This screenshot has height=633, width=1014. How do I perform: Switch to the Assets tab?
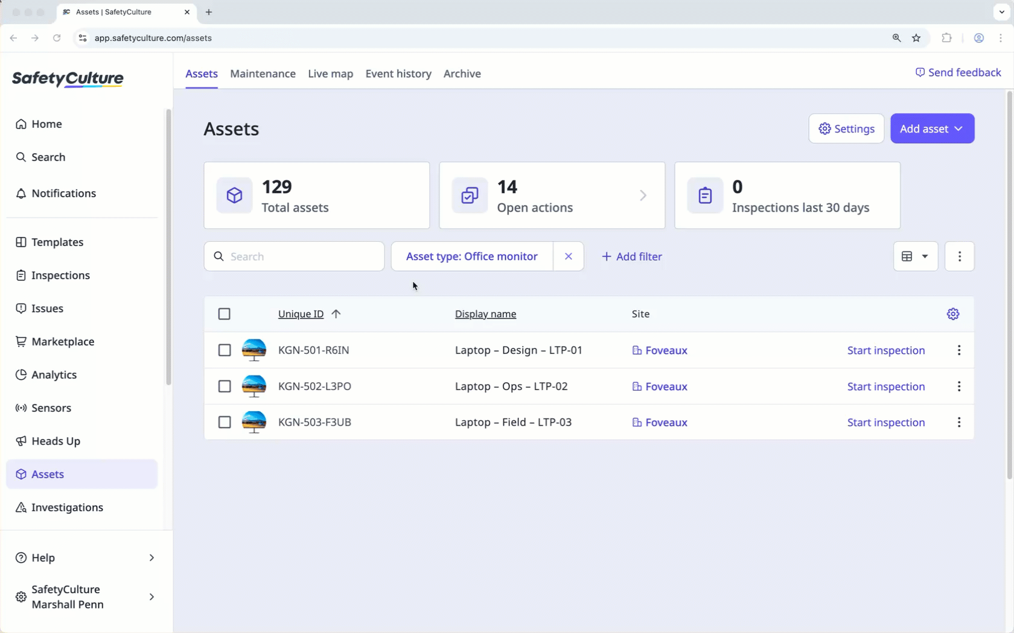tap(202, 74)
